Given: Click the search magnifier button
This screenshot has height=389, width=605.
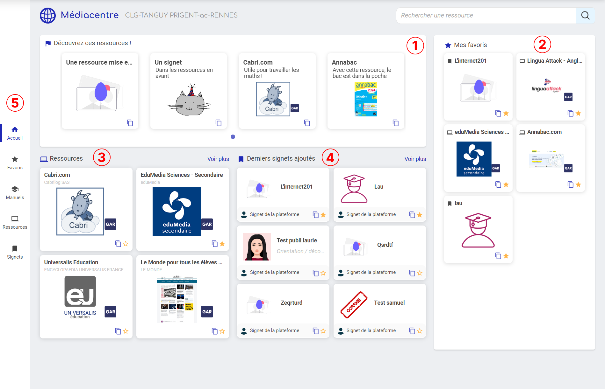Looking at the screenshot, I should click(x=585, y=15).
